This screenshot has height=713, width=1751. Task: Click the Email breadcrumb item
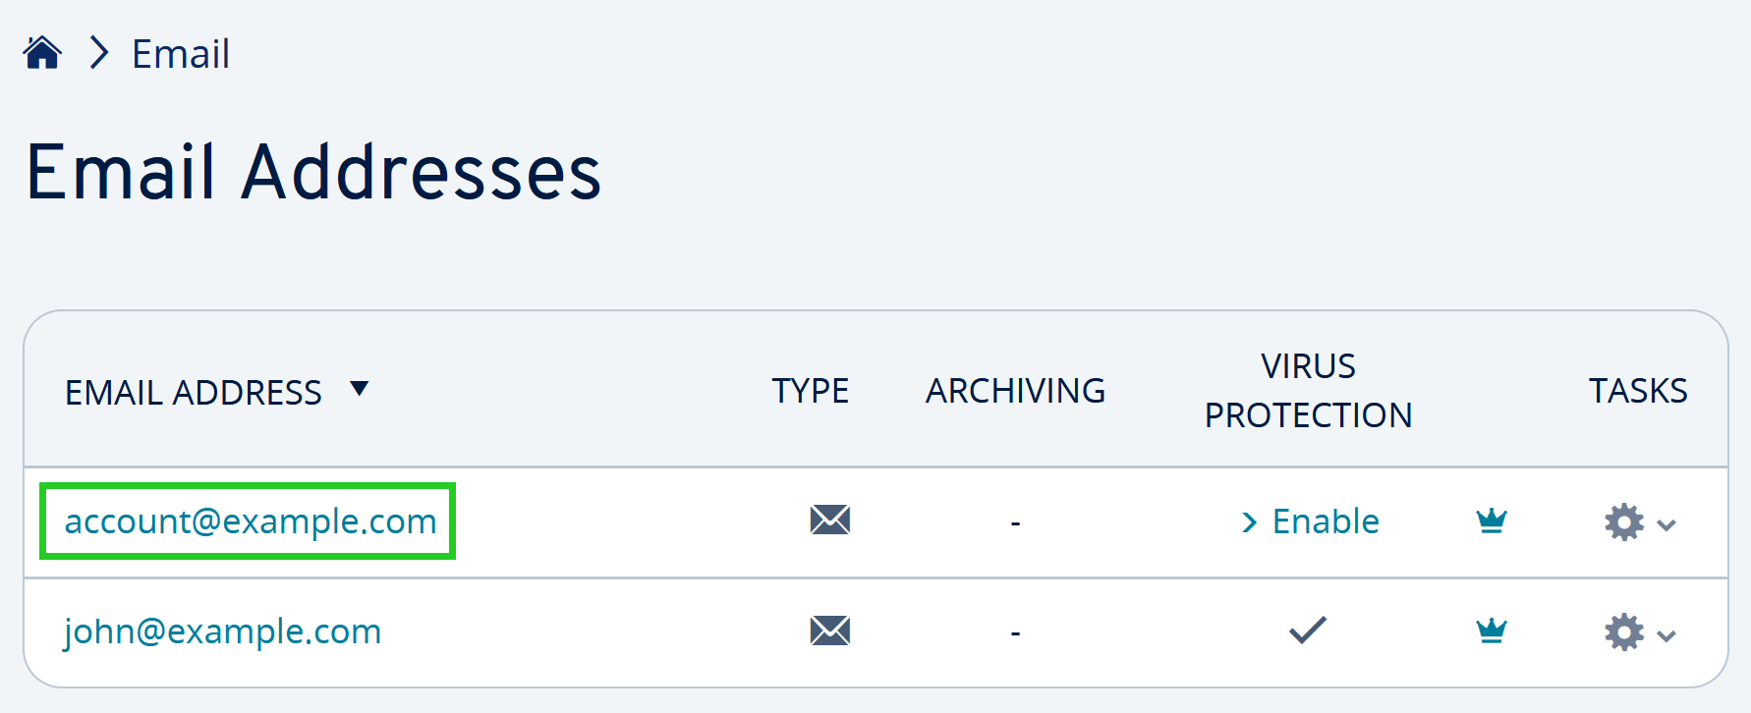[x=181, y=54]
